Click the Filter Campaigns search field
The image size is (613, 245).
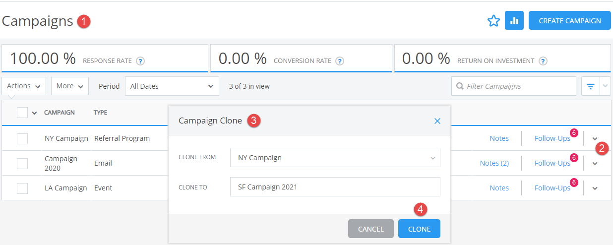514,86
